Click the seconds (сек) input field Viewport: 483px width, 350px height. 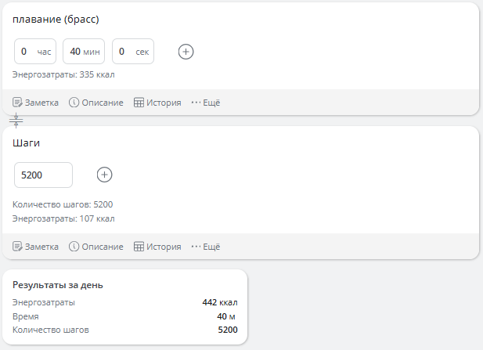132,52
